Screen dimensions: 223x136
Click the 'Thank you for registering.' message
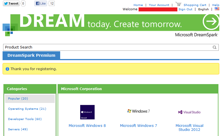click(34, 69)
